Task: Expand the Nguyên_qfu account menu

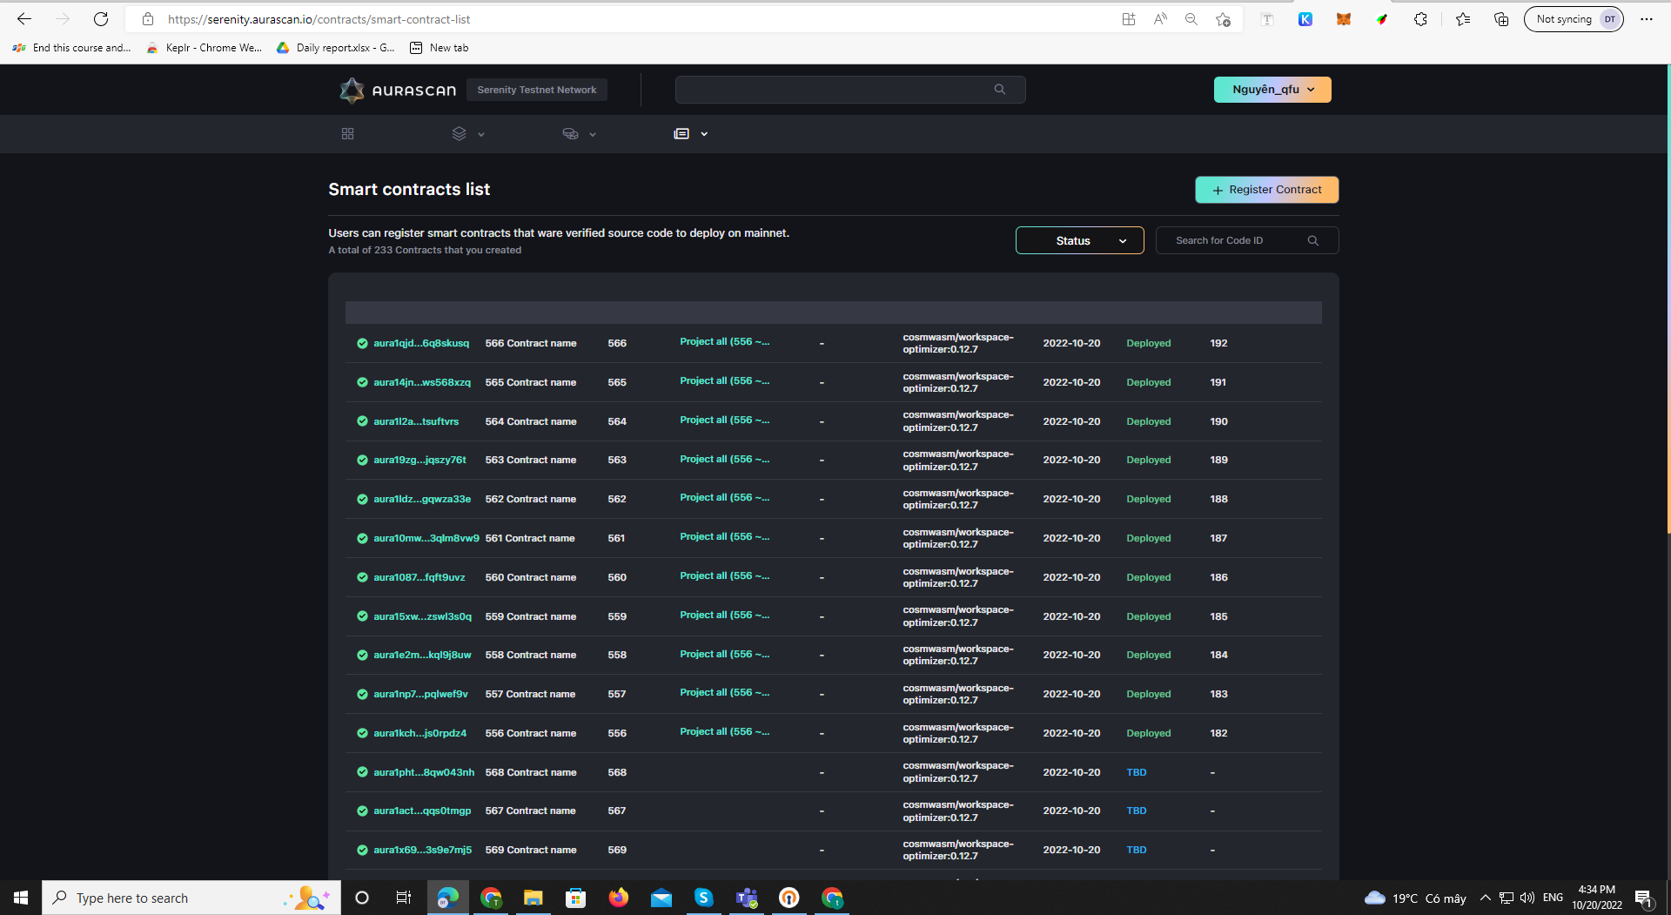Action: [x=1272, y=90]
